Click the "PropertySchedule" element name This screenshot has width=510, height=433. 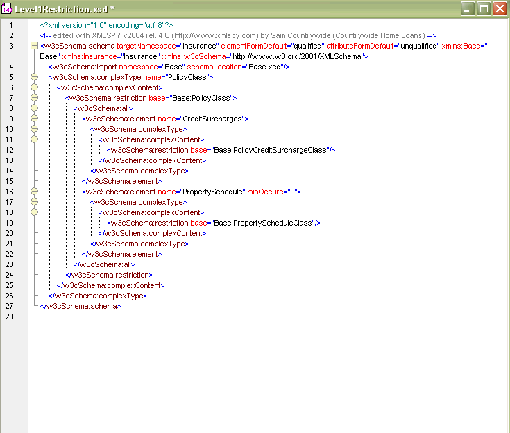coord(212,192)
